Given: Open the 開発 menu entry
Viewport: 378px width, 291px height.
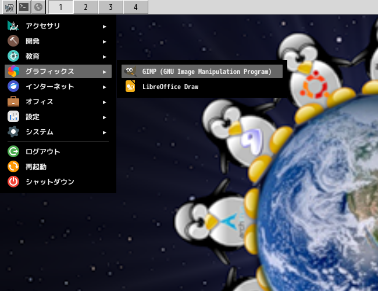Looking at the screenshot, I should (58, 41).
